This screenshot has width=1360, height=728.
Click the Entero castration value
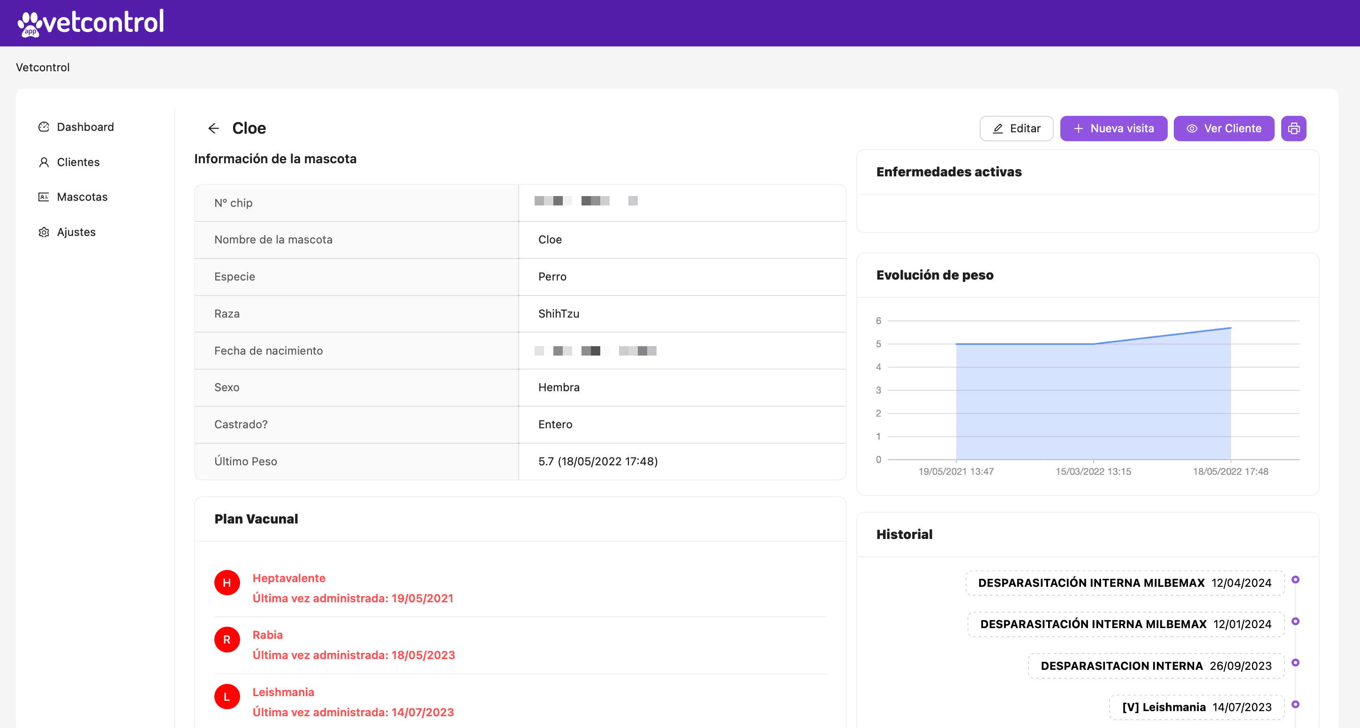(555, 425)
